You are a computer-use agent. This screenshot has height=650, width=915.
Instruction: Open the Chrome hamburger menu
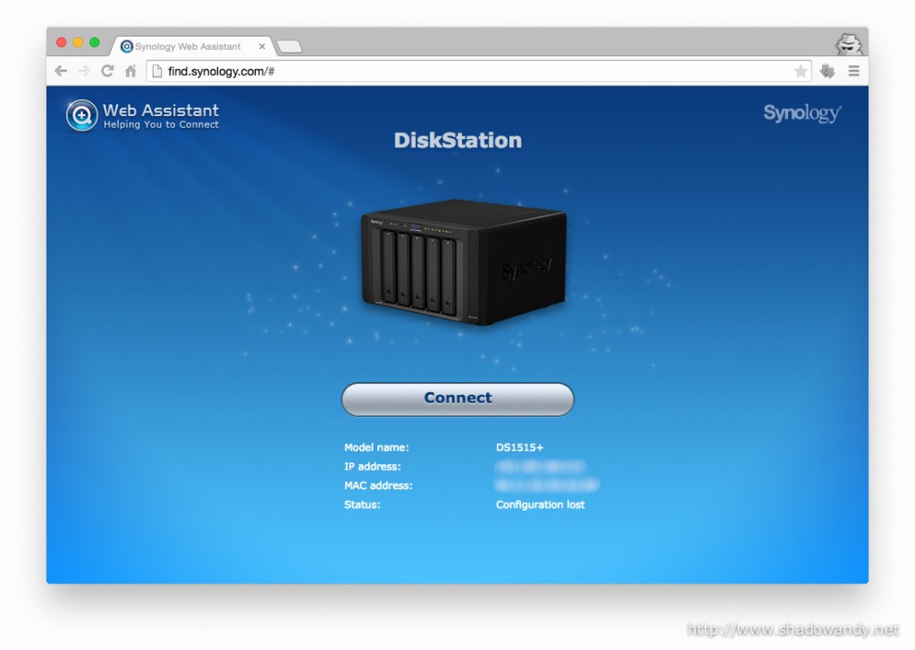[x=853, y=71]
